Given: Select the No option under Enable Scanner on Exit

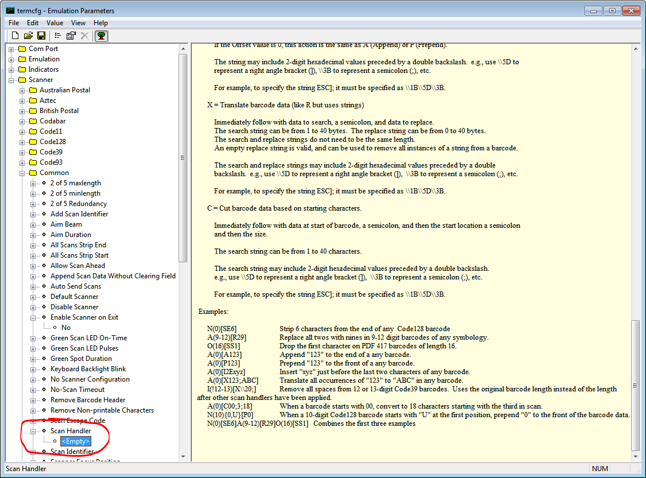Looking at the screenshot, I should pos(66,327).
